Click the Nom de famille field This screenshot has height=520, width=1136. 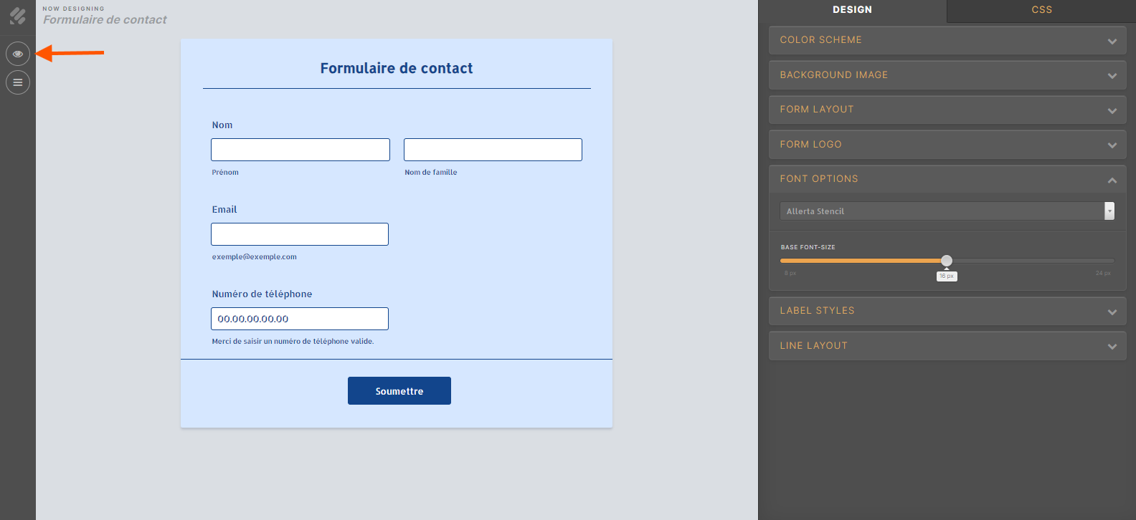click(493, 150)
